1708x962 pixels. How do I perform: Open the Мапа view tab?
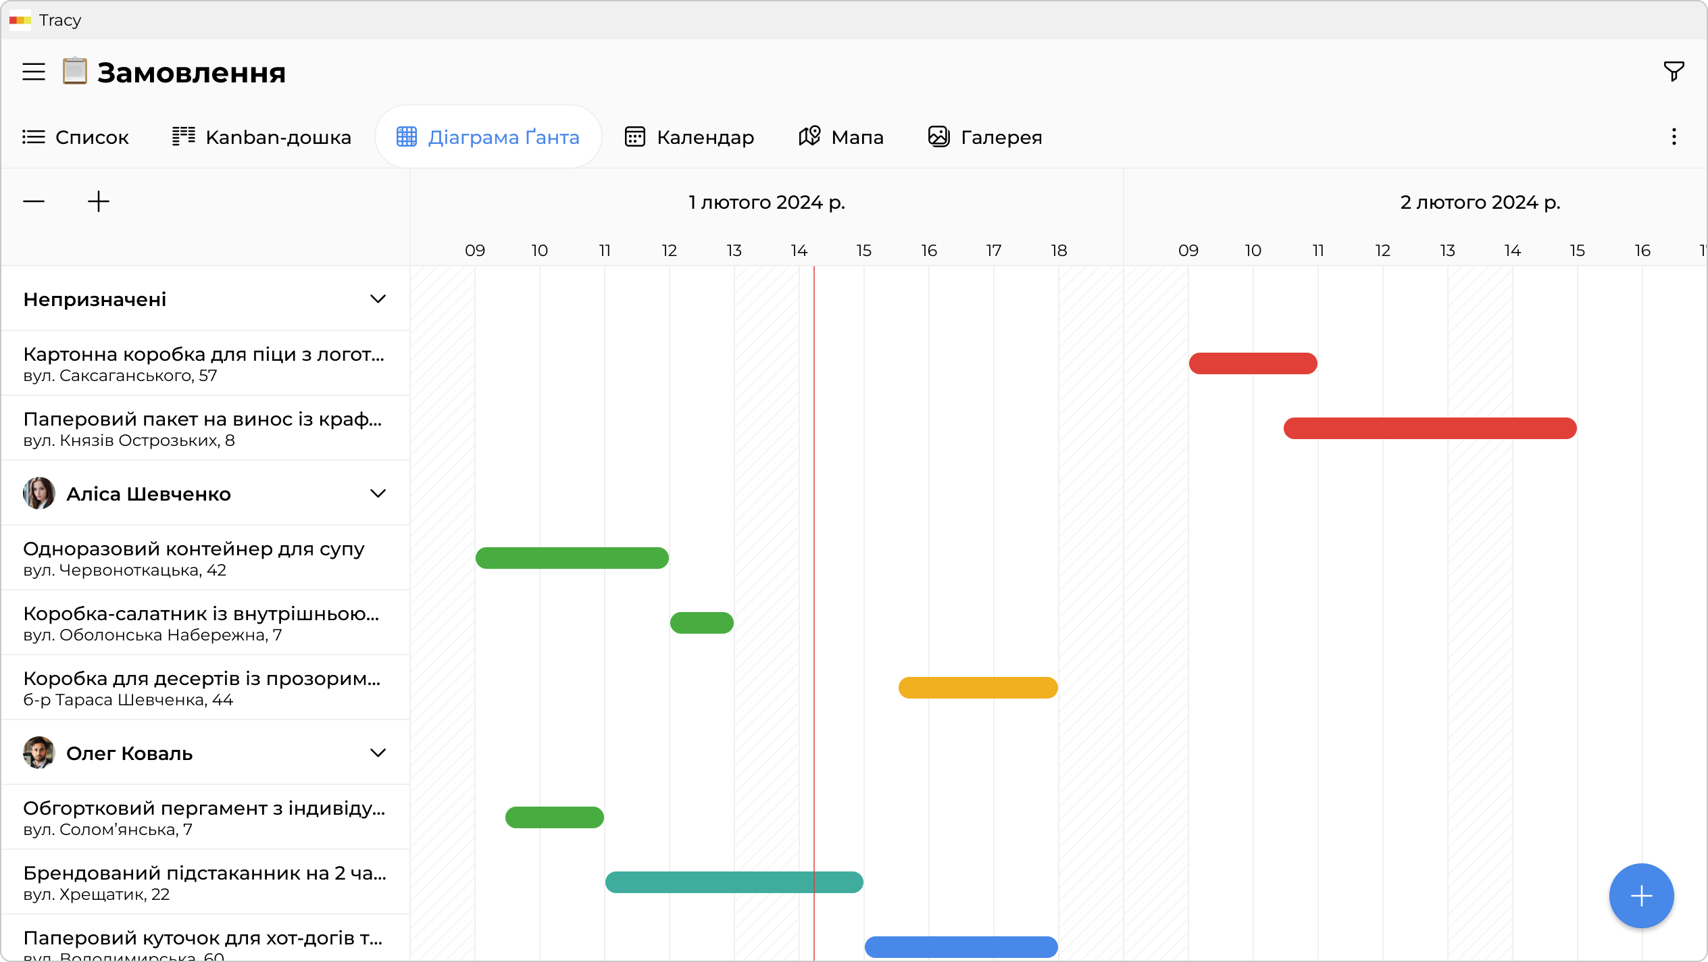(841, 137)
